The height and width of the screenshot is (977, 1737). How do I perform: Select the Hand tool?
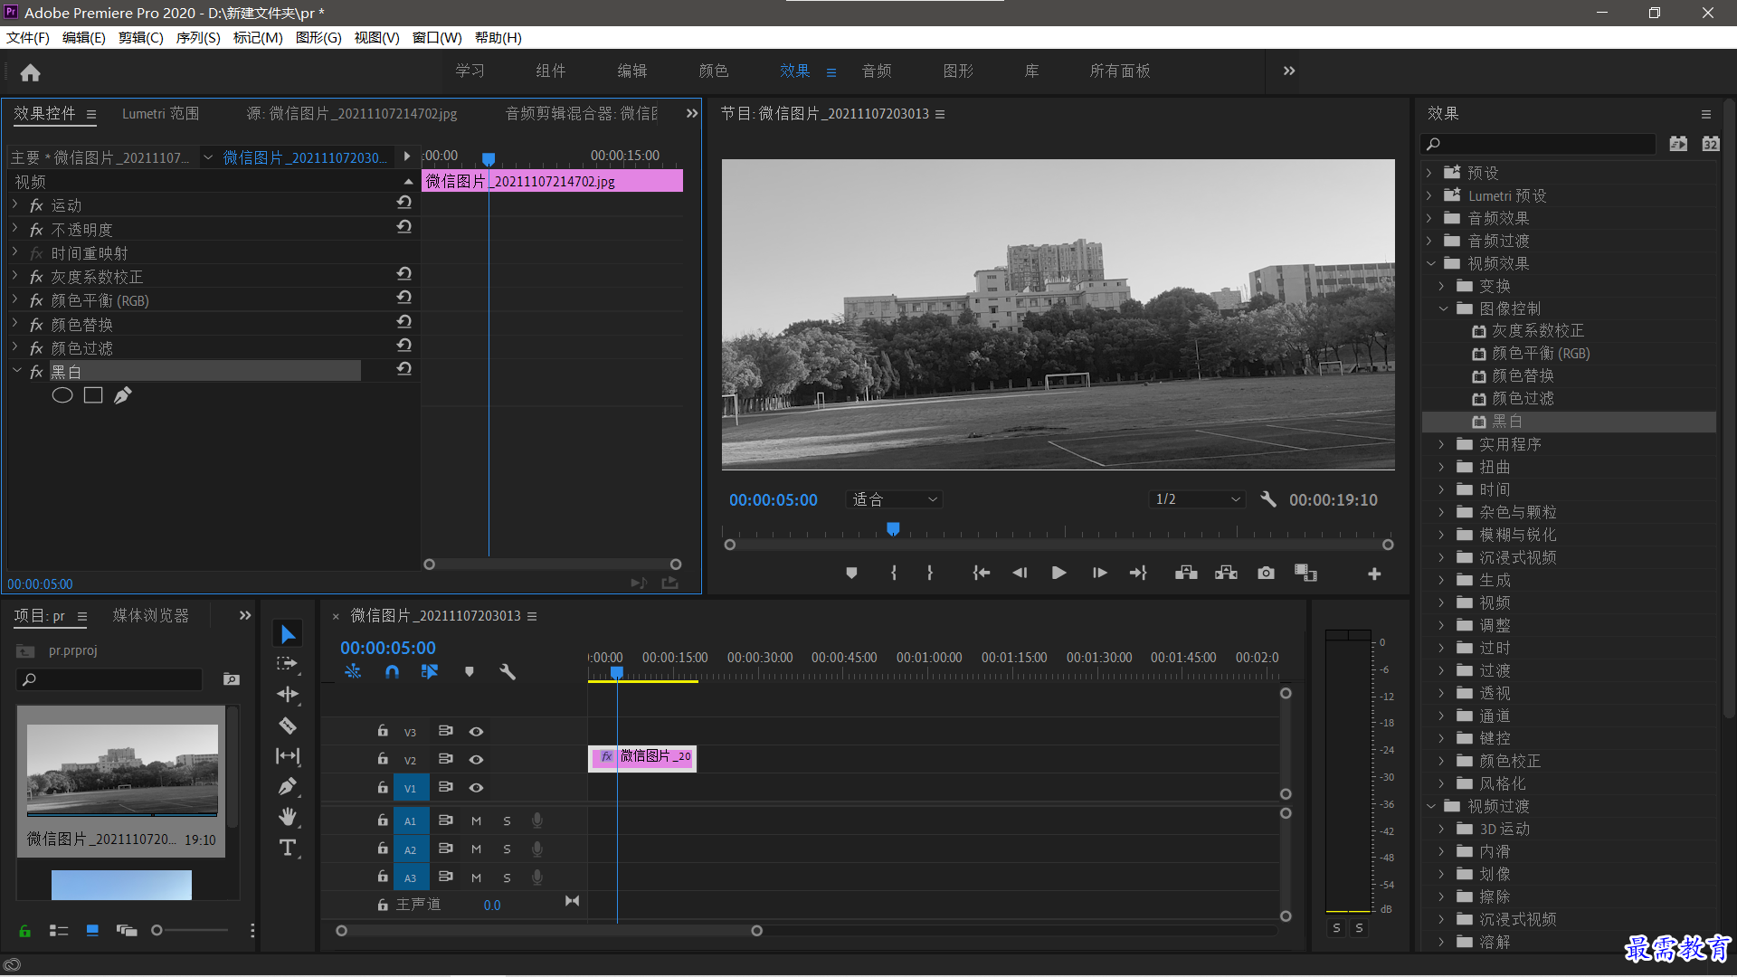pos(288,817)
